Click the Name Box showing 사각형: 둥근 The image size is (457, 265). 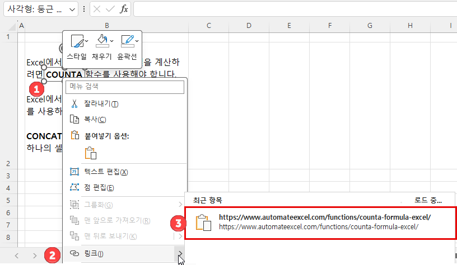coord(35,10)
